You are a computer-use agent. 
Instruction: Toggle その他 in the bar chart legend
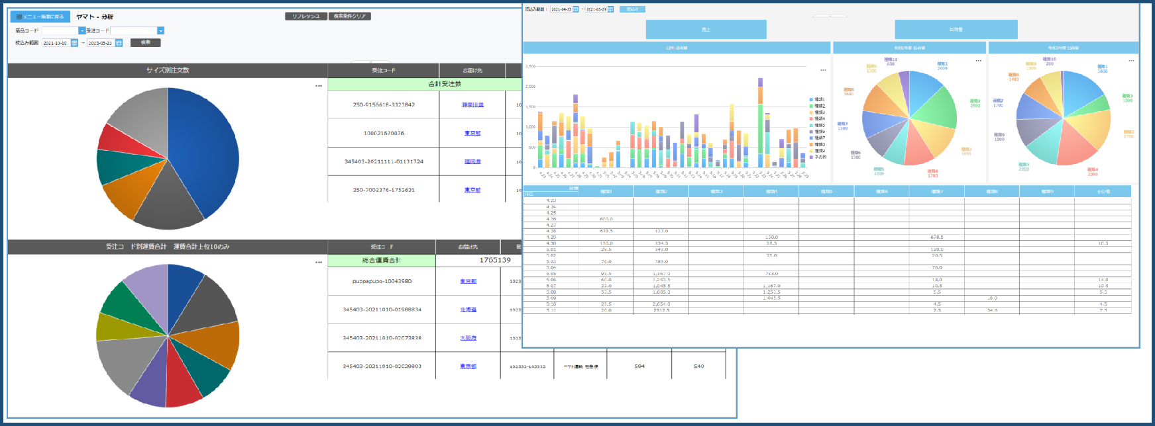click(818, 157)
